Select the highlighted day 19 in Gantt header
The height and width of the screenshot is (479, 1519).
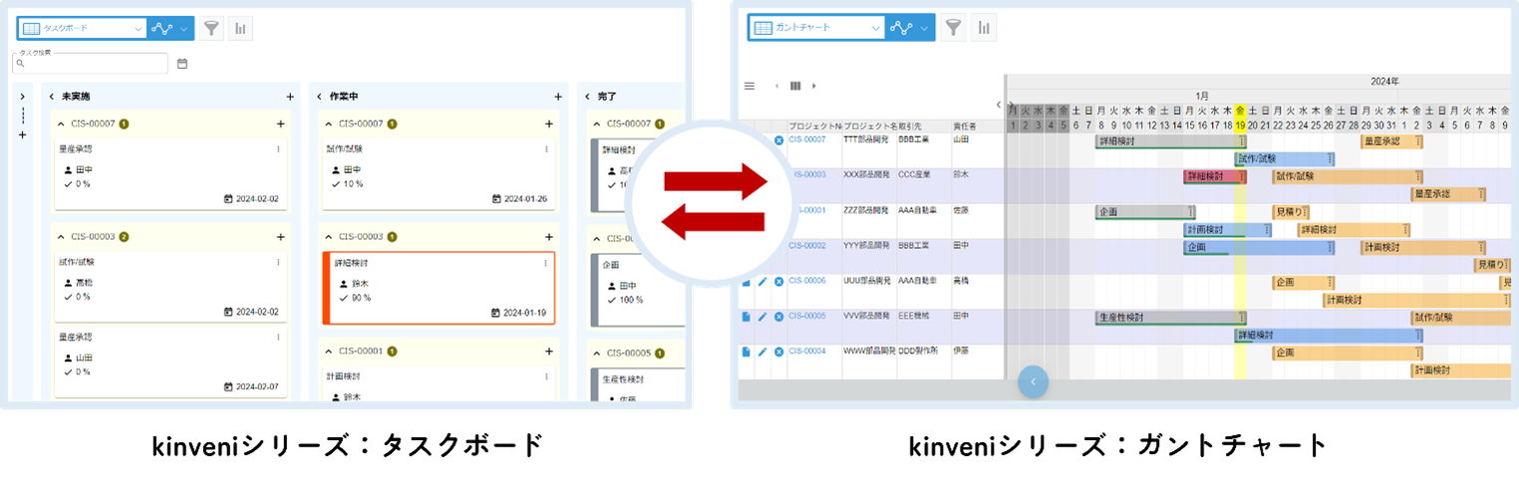coord(1240,125)
